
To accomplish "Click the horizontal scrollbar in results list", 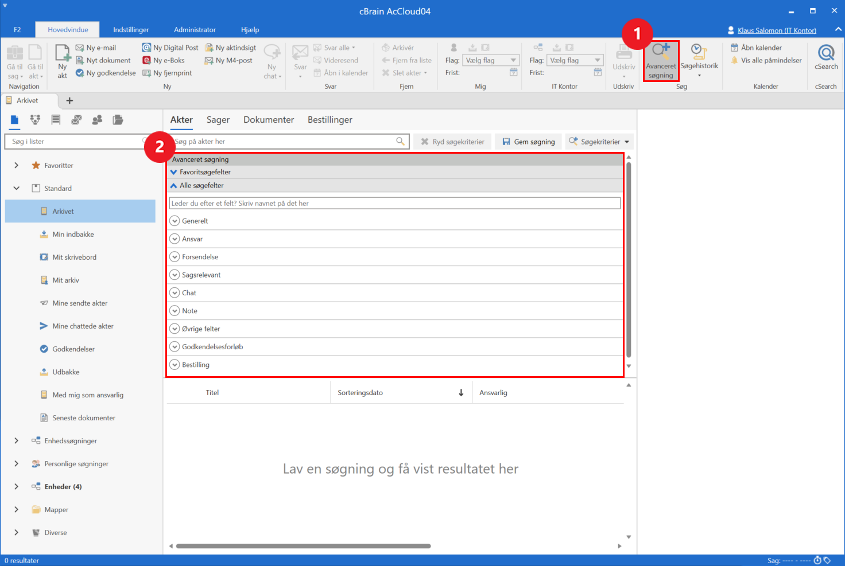I will (x=303, y=546).
